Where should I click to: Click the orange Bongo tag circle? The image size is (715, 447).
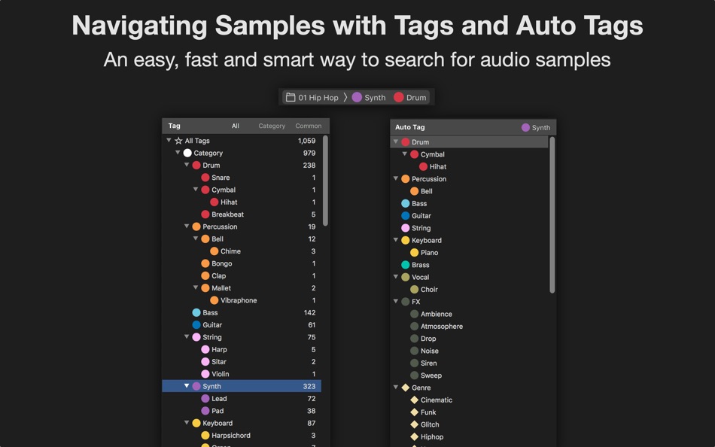pos(205,263)
